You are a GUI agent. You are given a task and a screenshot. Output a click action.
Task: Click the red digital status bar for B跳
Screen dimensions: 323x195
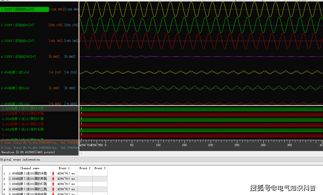[x=201, y=114]
